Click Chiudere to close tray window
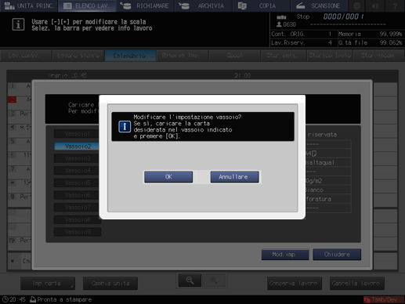This screenshot has width=405, height=304. coord(337,255)
